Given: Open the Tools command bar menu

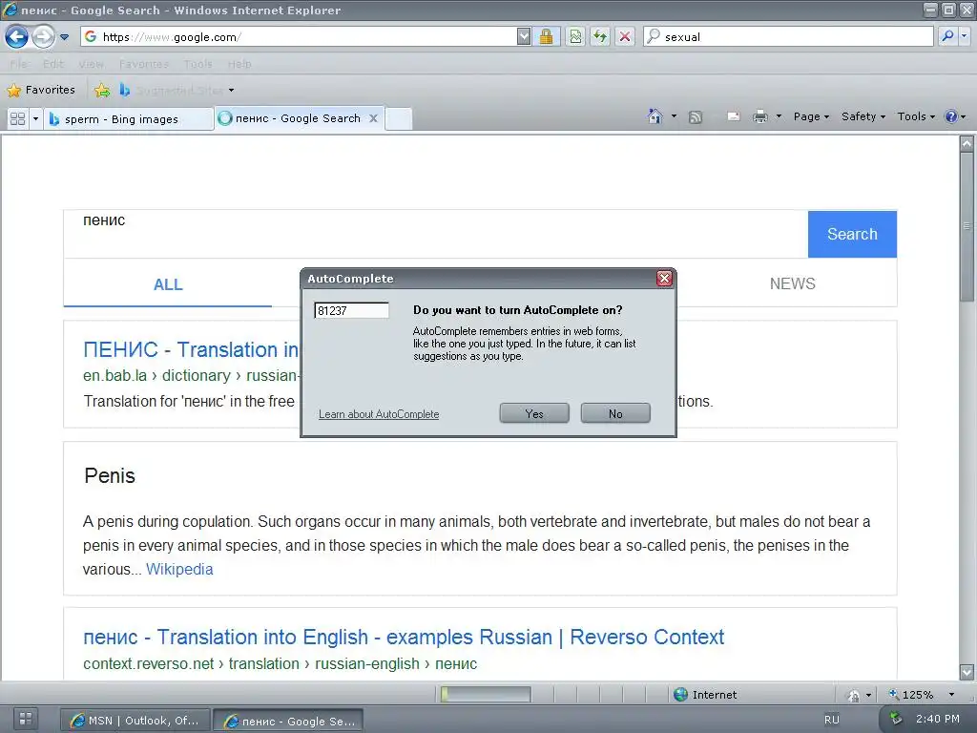Looking at the screenshot, I should point(916,116).
